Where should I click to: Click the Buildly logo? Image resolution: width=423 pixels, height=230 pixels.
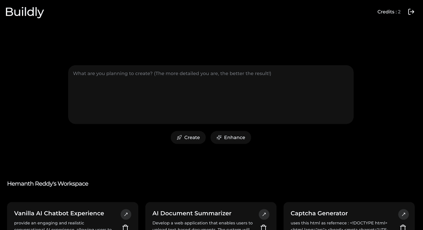[x=24, y=12]
